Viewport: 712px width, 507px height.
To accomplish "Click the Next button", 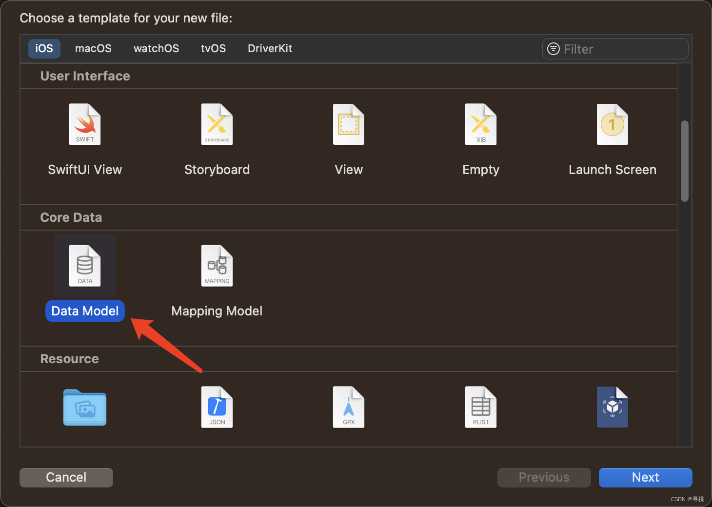I will [645, 477].
